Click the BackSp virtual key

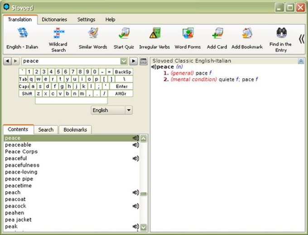[123, 72]
